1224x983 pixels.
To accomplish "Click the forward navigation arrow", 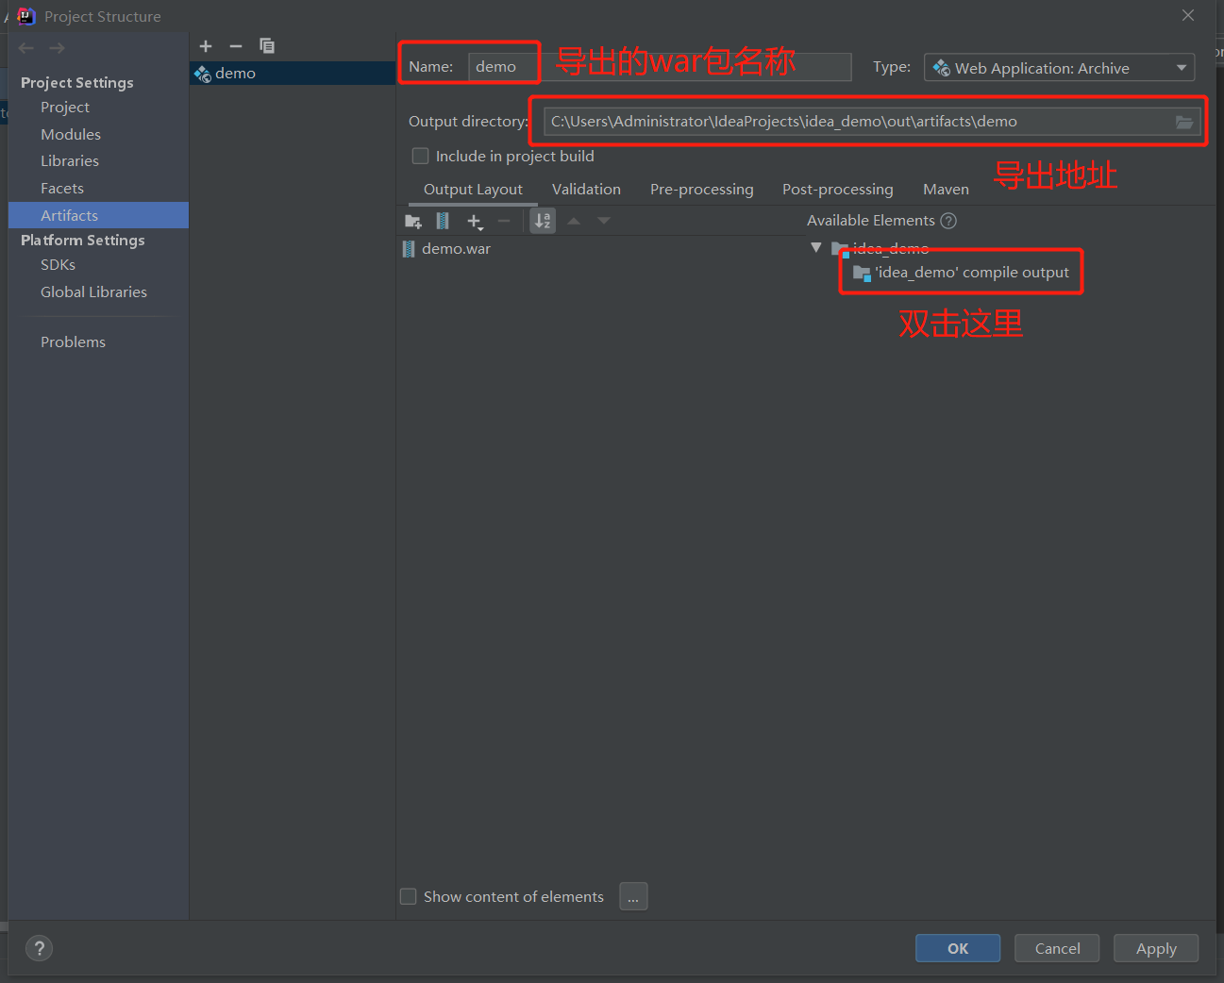I will tap(58, 48).
